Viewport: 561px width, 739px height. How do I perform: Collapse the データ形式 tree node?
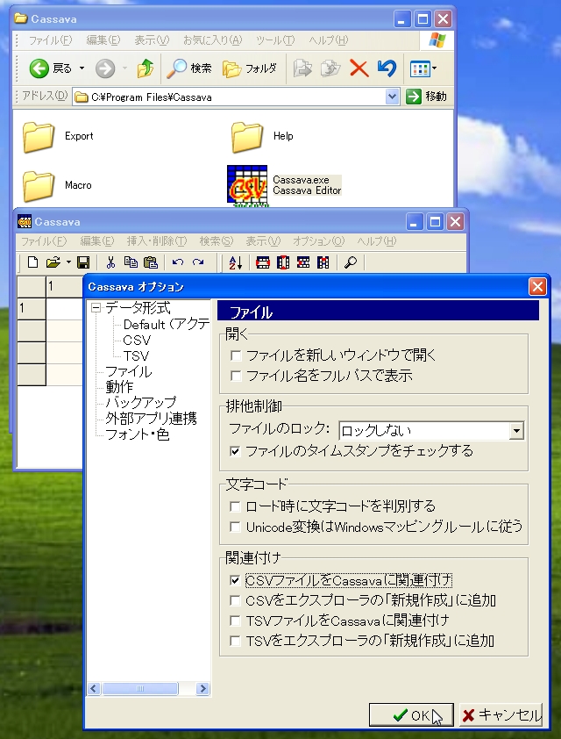pos(96,308)
